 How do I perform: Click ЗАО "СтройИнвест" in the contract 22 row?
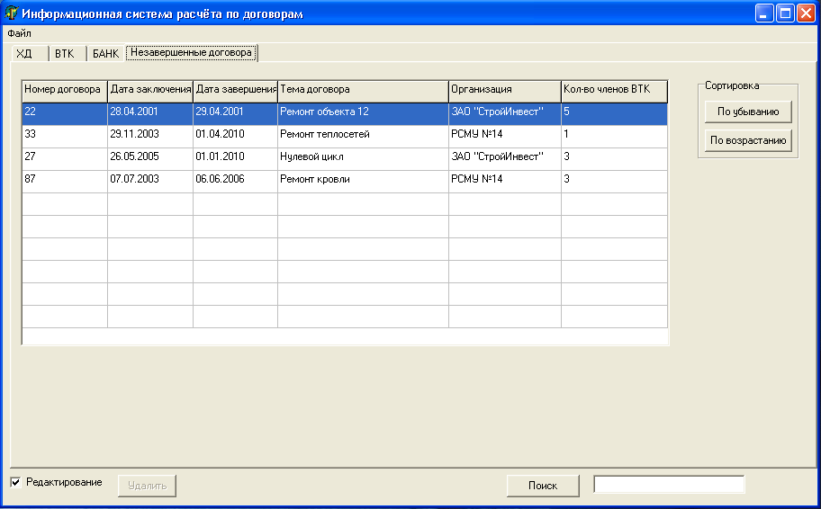(505, 113)
